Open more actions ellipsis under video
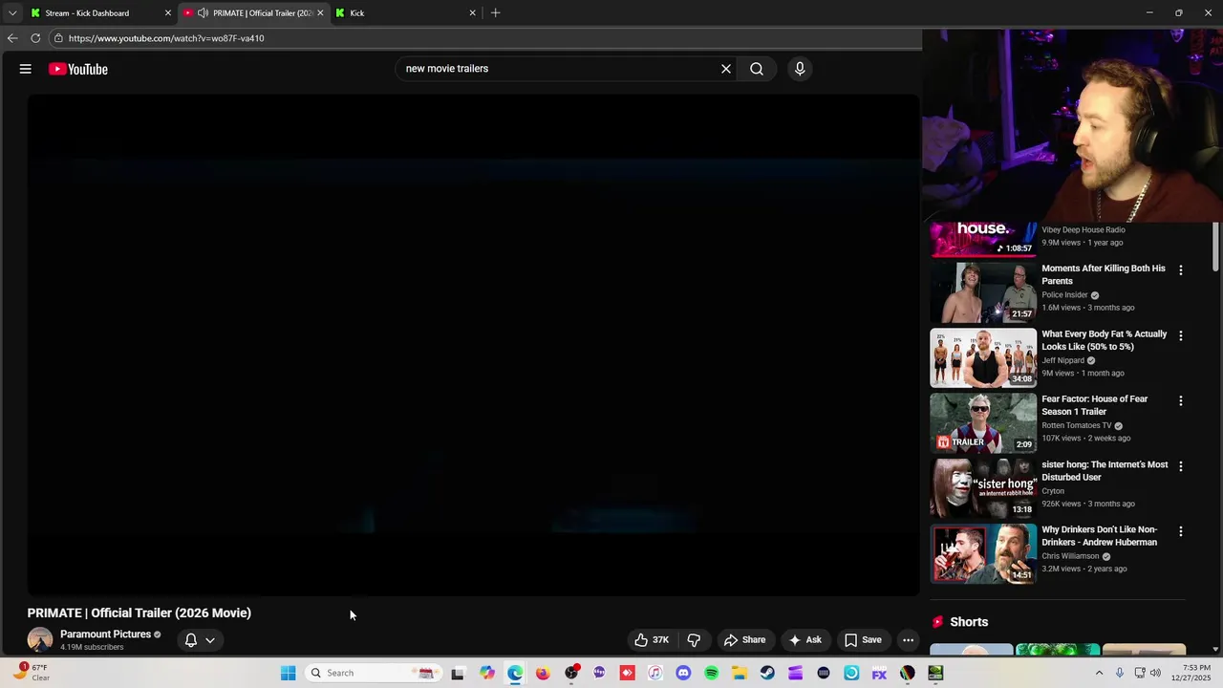 [x=909, y=640]
